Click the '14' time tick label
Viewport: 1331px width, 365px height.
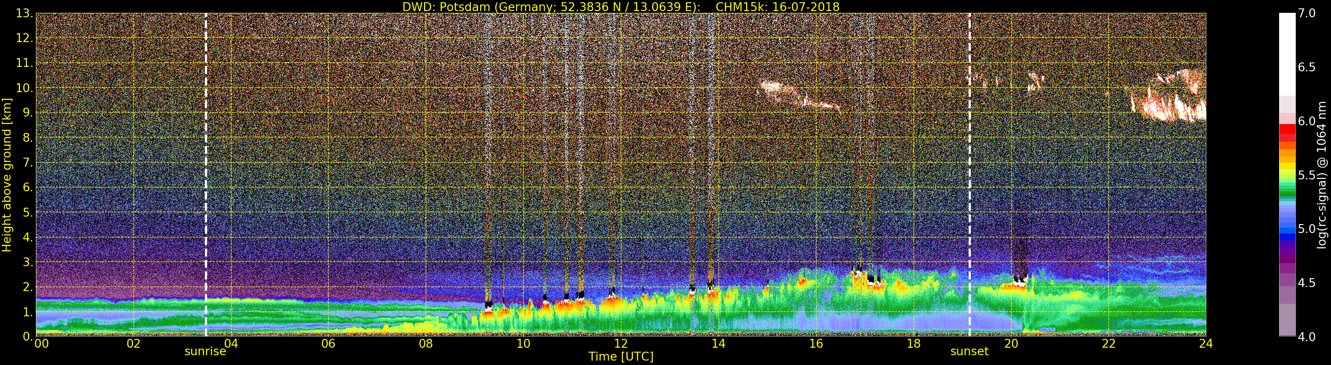click(719, 344)
